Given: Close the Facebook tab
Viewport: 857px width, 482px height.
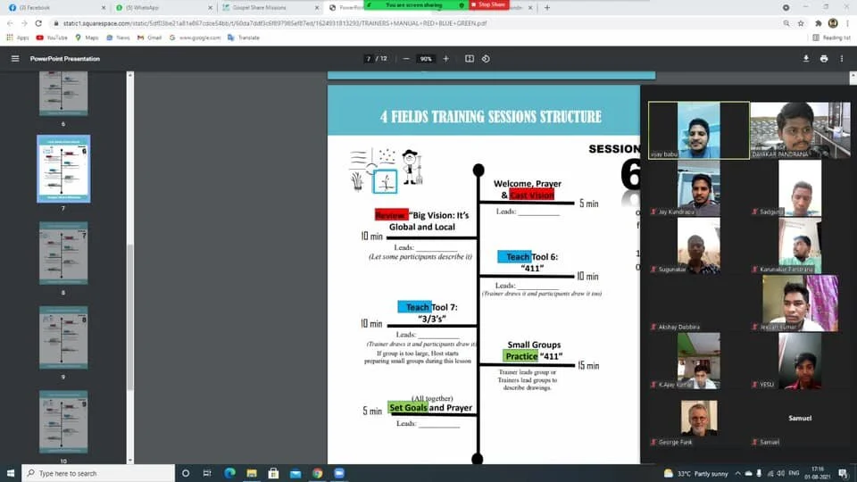Looking at the screenshot, I should (104, 8).
